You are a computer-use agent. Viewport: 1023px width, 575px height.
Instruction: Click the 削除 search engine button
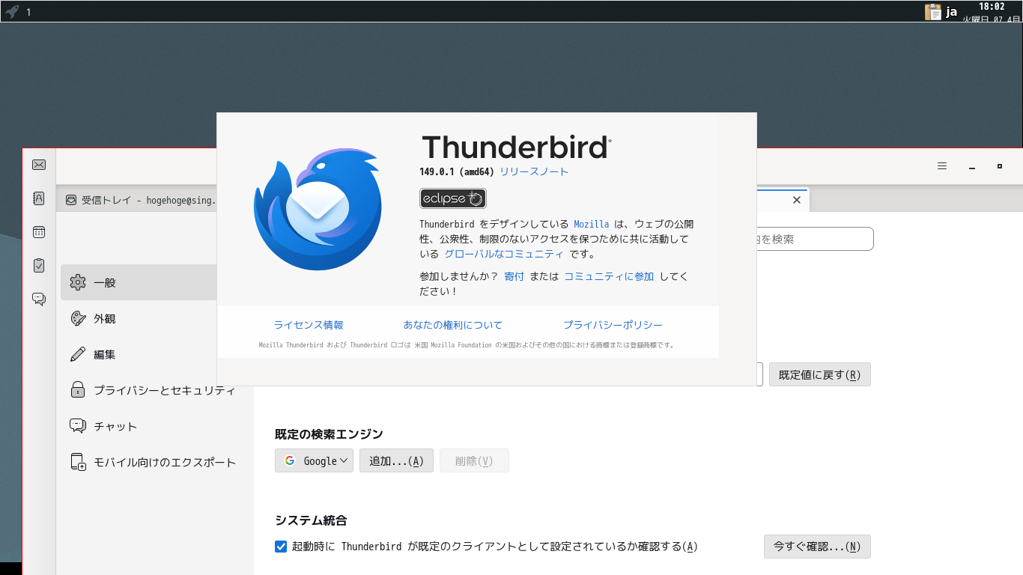tap(474, 460)
